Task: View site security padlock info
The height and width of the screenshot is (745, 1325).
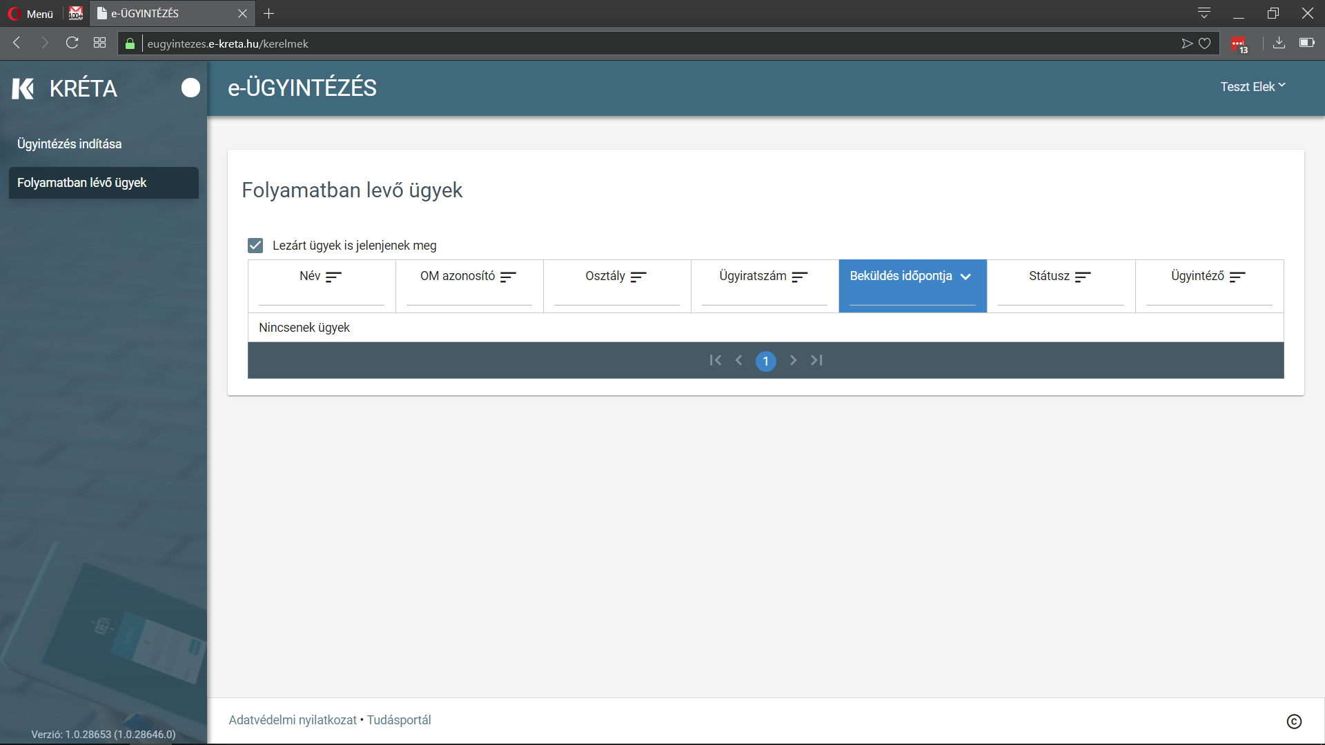Action: coord(130,43)
